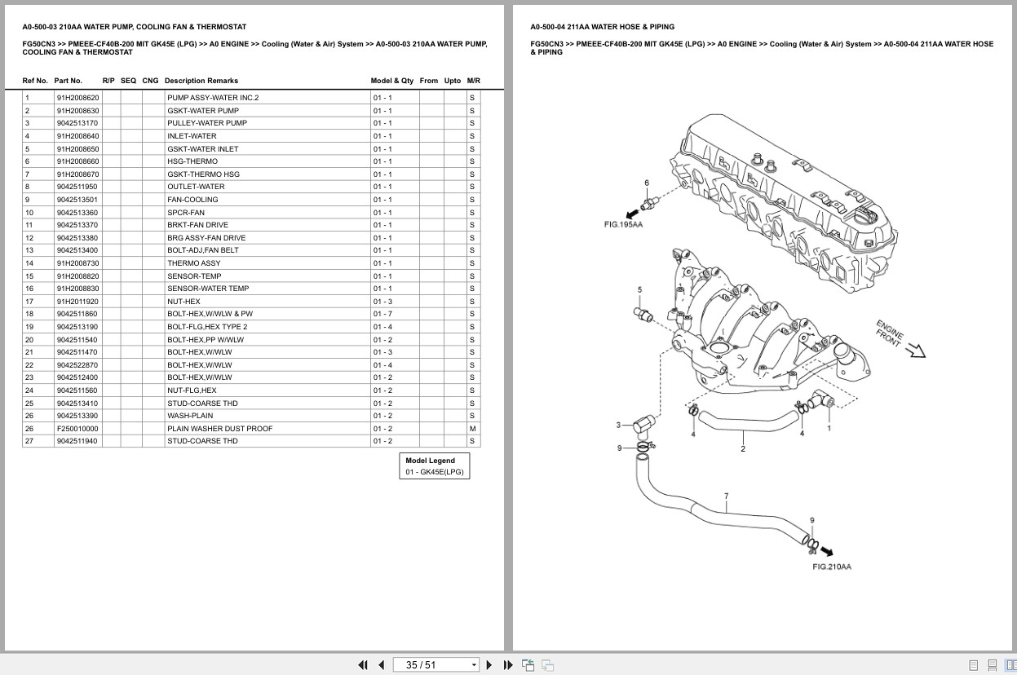Select the 01 - 7 quantity cell
The width and height of the screenshot is (1017, 675).
(382, 314)
